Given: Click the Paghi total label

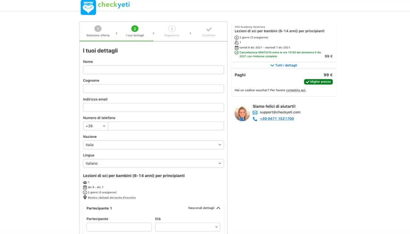Looking at the screenshot, I should point(240,75).
